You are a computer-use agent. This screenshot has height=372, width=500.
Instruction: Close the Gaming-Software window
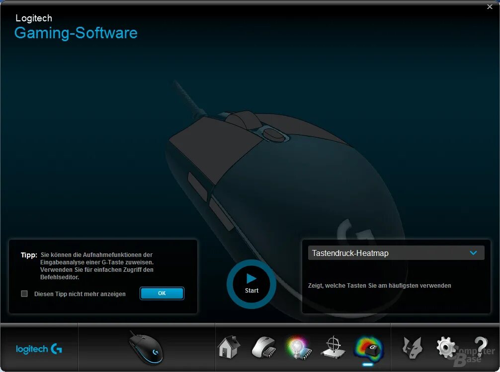[490, 6]
